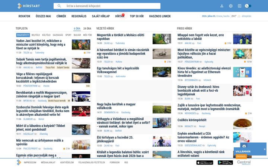Screen dimensions: 268x167
Task: Go to REGIONÁLIS section
Action: point(79,16)
